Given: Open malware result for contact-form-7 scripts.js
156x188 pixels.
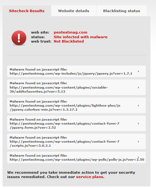Looking at the screenshot, I should tap(76, 141).
